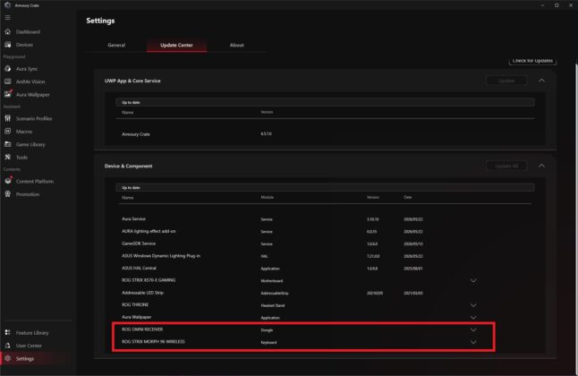This screenshot has width=578, height=376.
Task: Click ASUS HAL Central entry
Action: click(x=139, y=268)
